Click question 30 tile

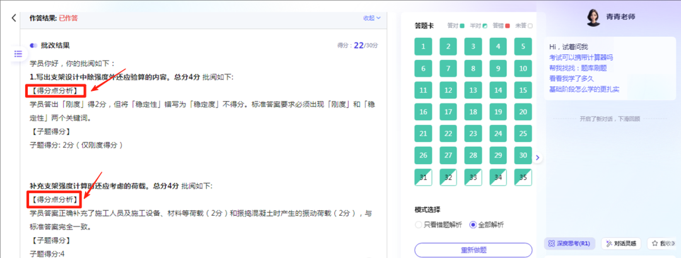point(523,155)
